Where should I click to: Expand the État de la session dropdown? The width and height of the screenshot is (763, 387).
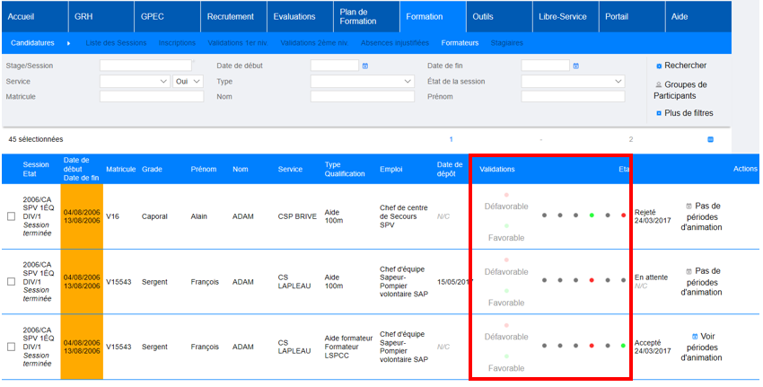[x=573, y=81]
